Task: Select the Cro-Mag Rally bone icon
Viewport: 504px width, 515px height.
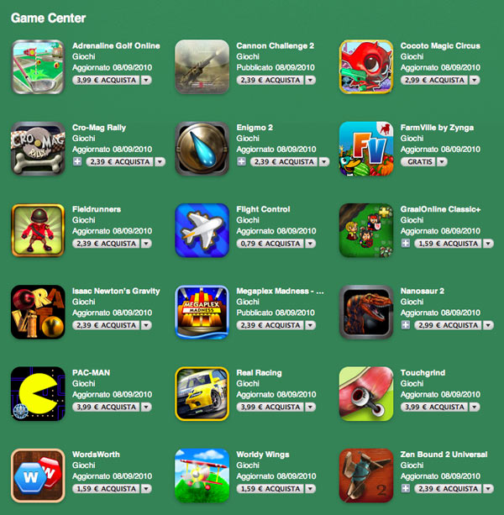Action: (38, 149)
